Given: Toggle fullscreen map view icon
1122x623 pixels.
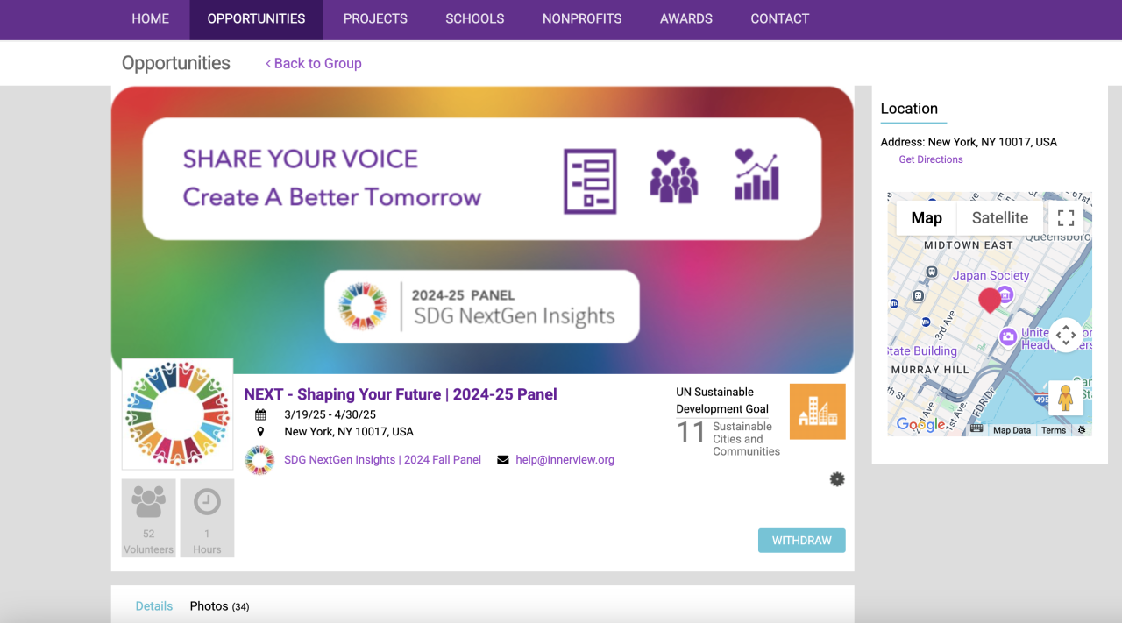Looking at the screenshot, I should click(1066, 218).
